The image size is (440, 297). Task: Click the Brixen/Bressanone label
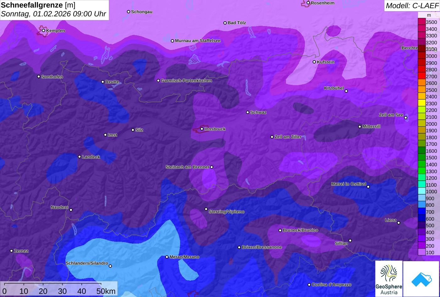pos(262,247)
